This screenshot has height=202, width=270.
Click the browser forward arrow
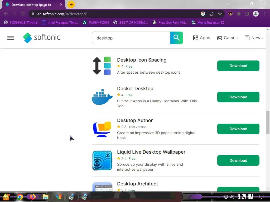[x=14, y=14]
